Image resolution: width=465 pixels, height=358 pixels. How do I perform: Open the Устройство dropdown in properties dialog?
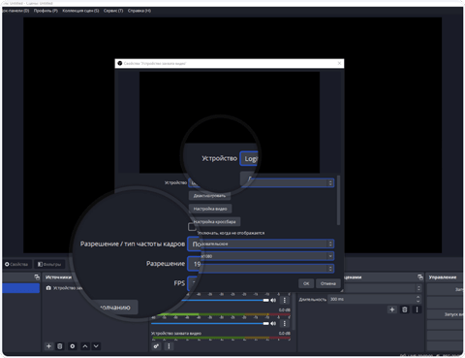[262, 182]
